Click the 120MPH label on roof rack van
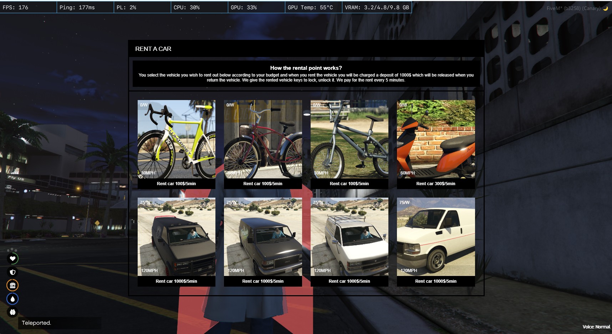 [x=322, y=271]
